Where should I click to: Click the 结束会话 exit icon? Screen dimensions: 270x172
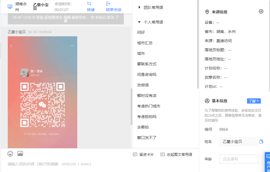(x=108, y=4)
